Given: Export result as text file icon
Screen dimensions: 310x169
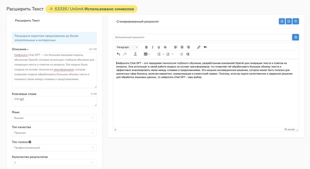Looking at the screenshot, I should 289,21.
